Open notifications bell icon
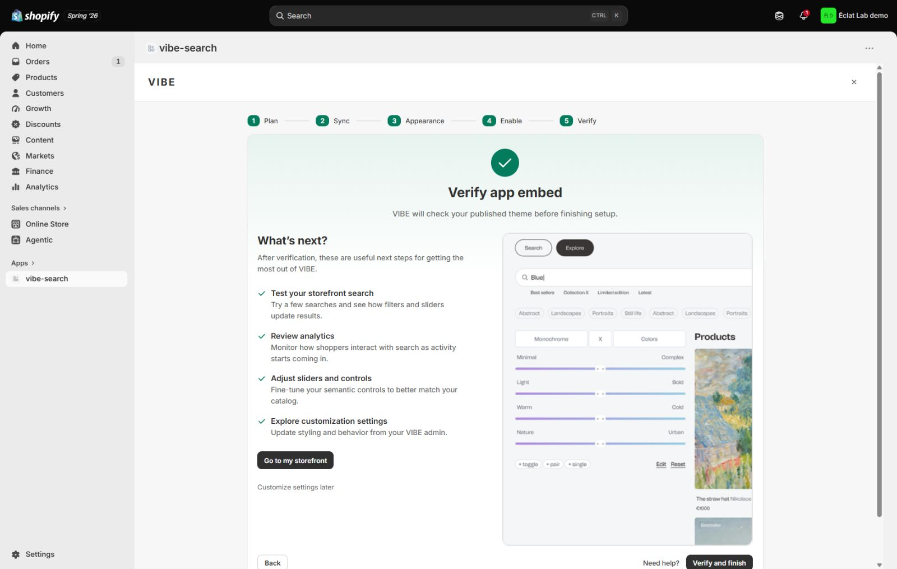 pyautogui.click(x=803, y=16)
